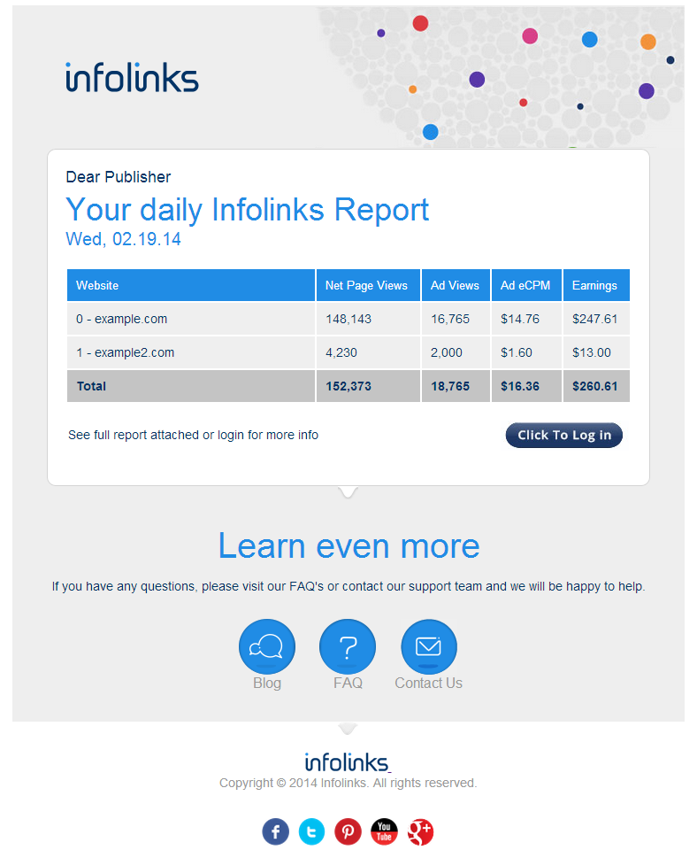
Task: Click the footer Infolinks logo
Action: tap(348, 762)
